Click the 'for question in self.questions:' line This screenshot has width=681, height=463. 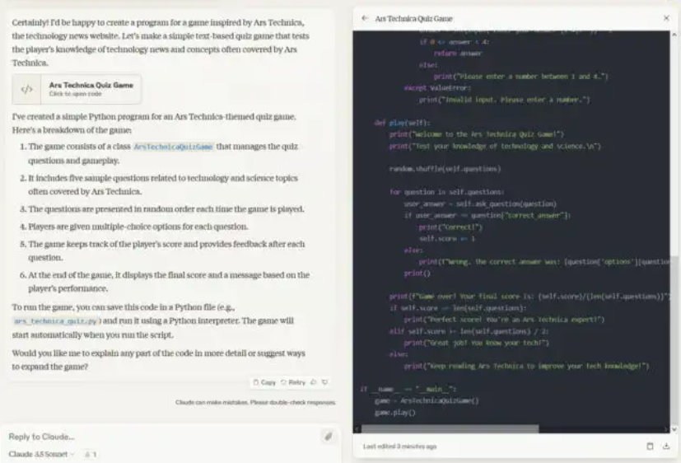pos(446,192)
